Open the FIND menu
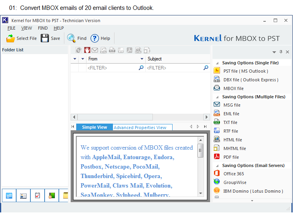The height and width of the screenshot is (214, 293). click(x=43, y=28)
